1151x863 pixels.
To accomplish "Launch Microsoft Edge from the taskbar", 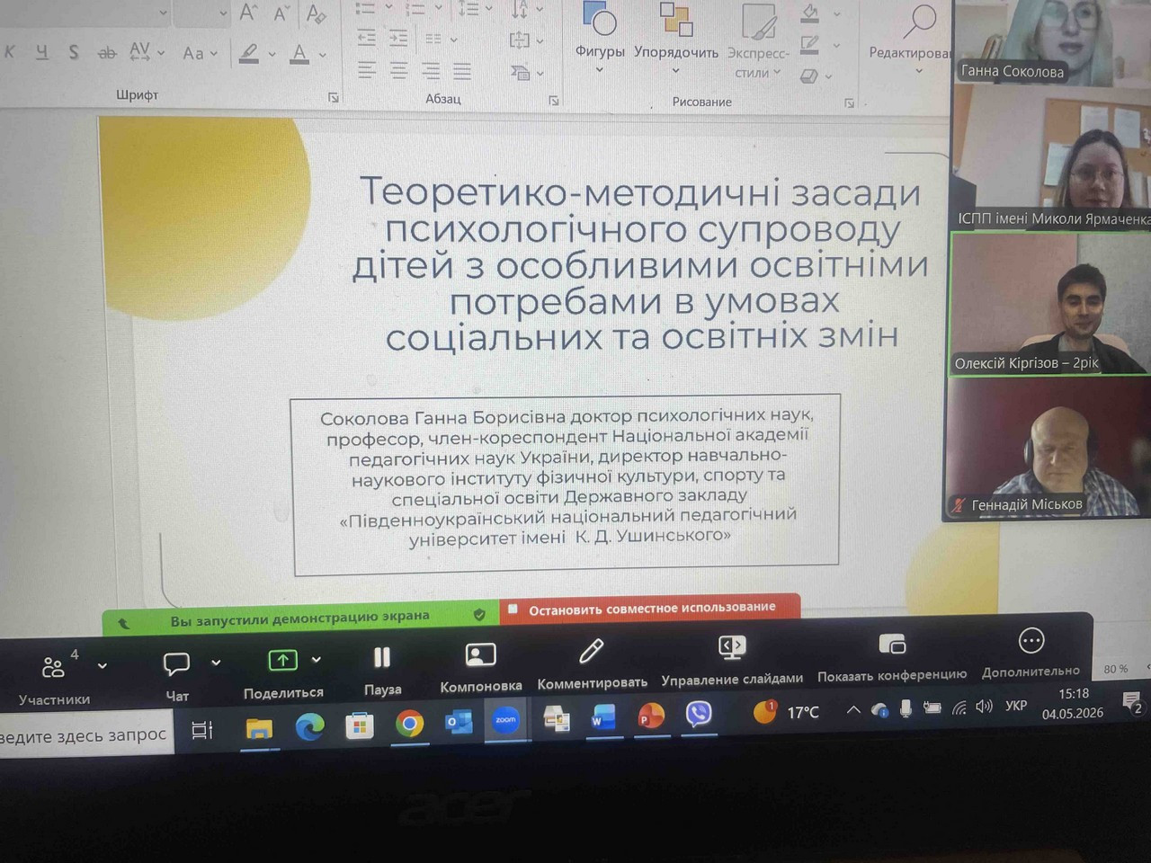I will click(x=309, y=726).
